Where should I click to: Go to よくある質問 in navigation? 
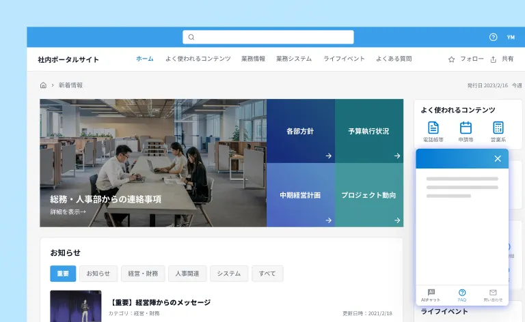coord(394,59)
